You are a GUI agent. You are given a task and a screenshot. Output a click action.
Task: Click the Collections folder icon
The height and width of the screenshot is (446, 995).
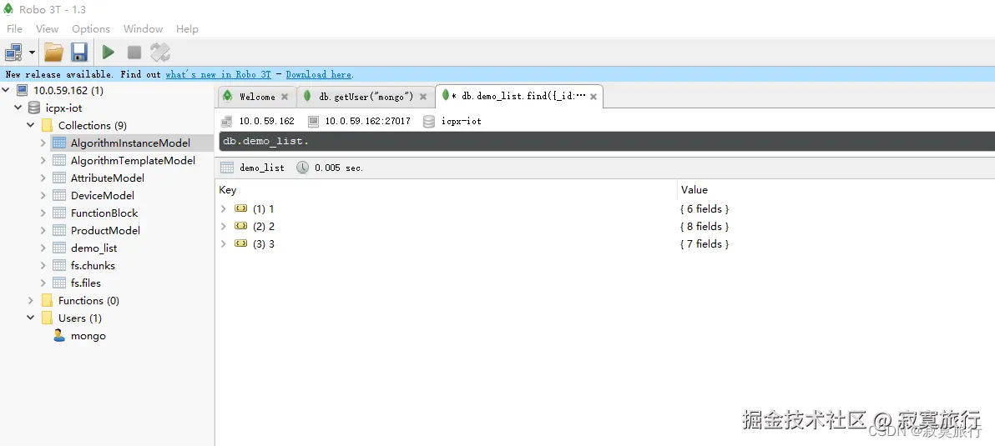[47, 125]
